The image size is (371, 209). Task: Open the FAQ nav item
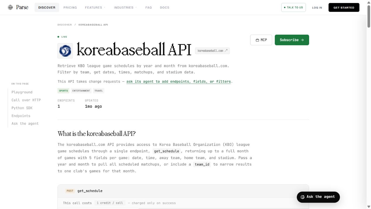[149, 8]
